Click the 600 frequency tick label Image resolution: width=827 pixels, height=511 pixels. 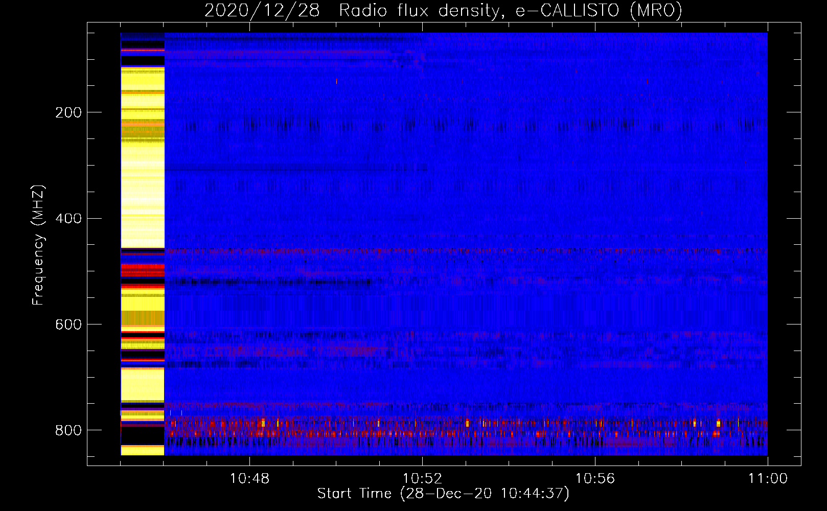68,325
